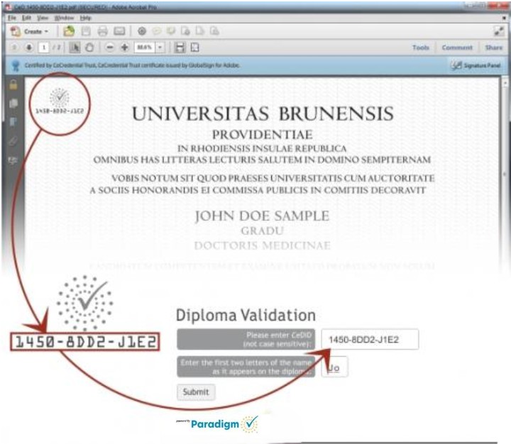Click the UNIVERSITAS BRUNENSIS heading text
This screenshot has height=444, width=511.
click(263, 113)
